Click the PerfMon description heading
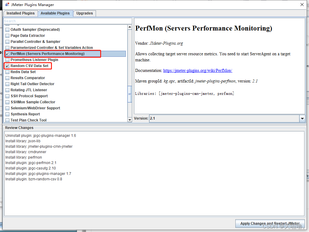 (204, 28)
